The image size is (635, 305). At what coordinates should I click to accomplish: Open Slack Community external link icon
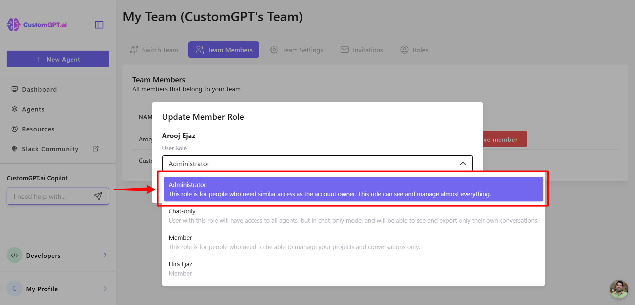[x=96, y=149]
